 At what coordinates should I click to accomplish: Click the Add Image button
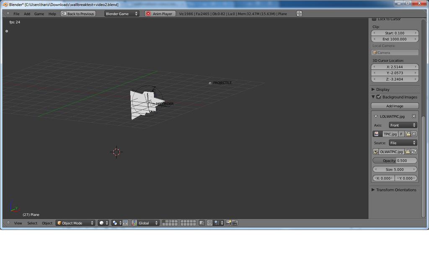[x=395, y=106]
